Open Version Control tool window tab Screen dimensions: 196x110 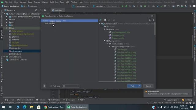coord(25,100)
